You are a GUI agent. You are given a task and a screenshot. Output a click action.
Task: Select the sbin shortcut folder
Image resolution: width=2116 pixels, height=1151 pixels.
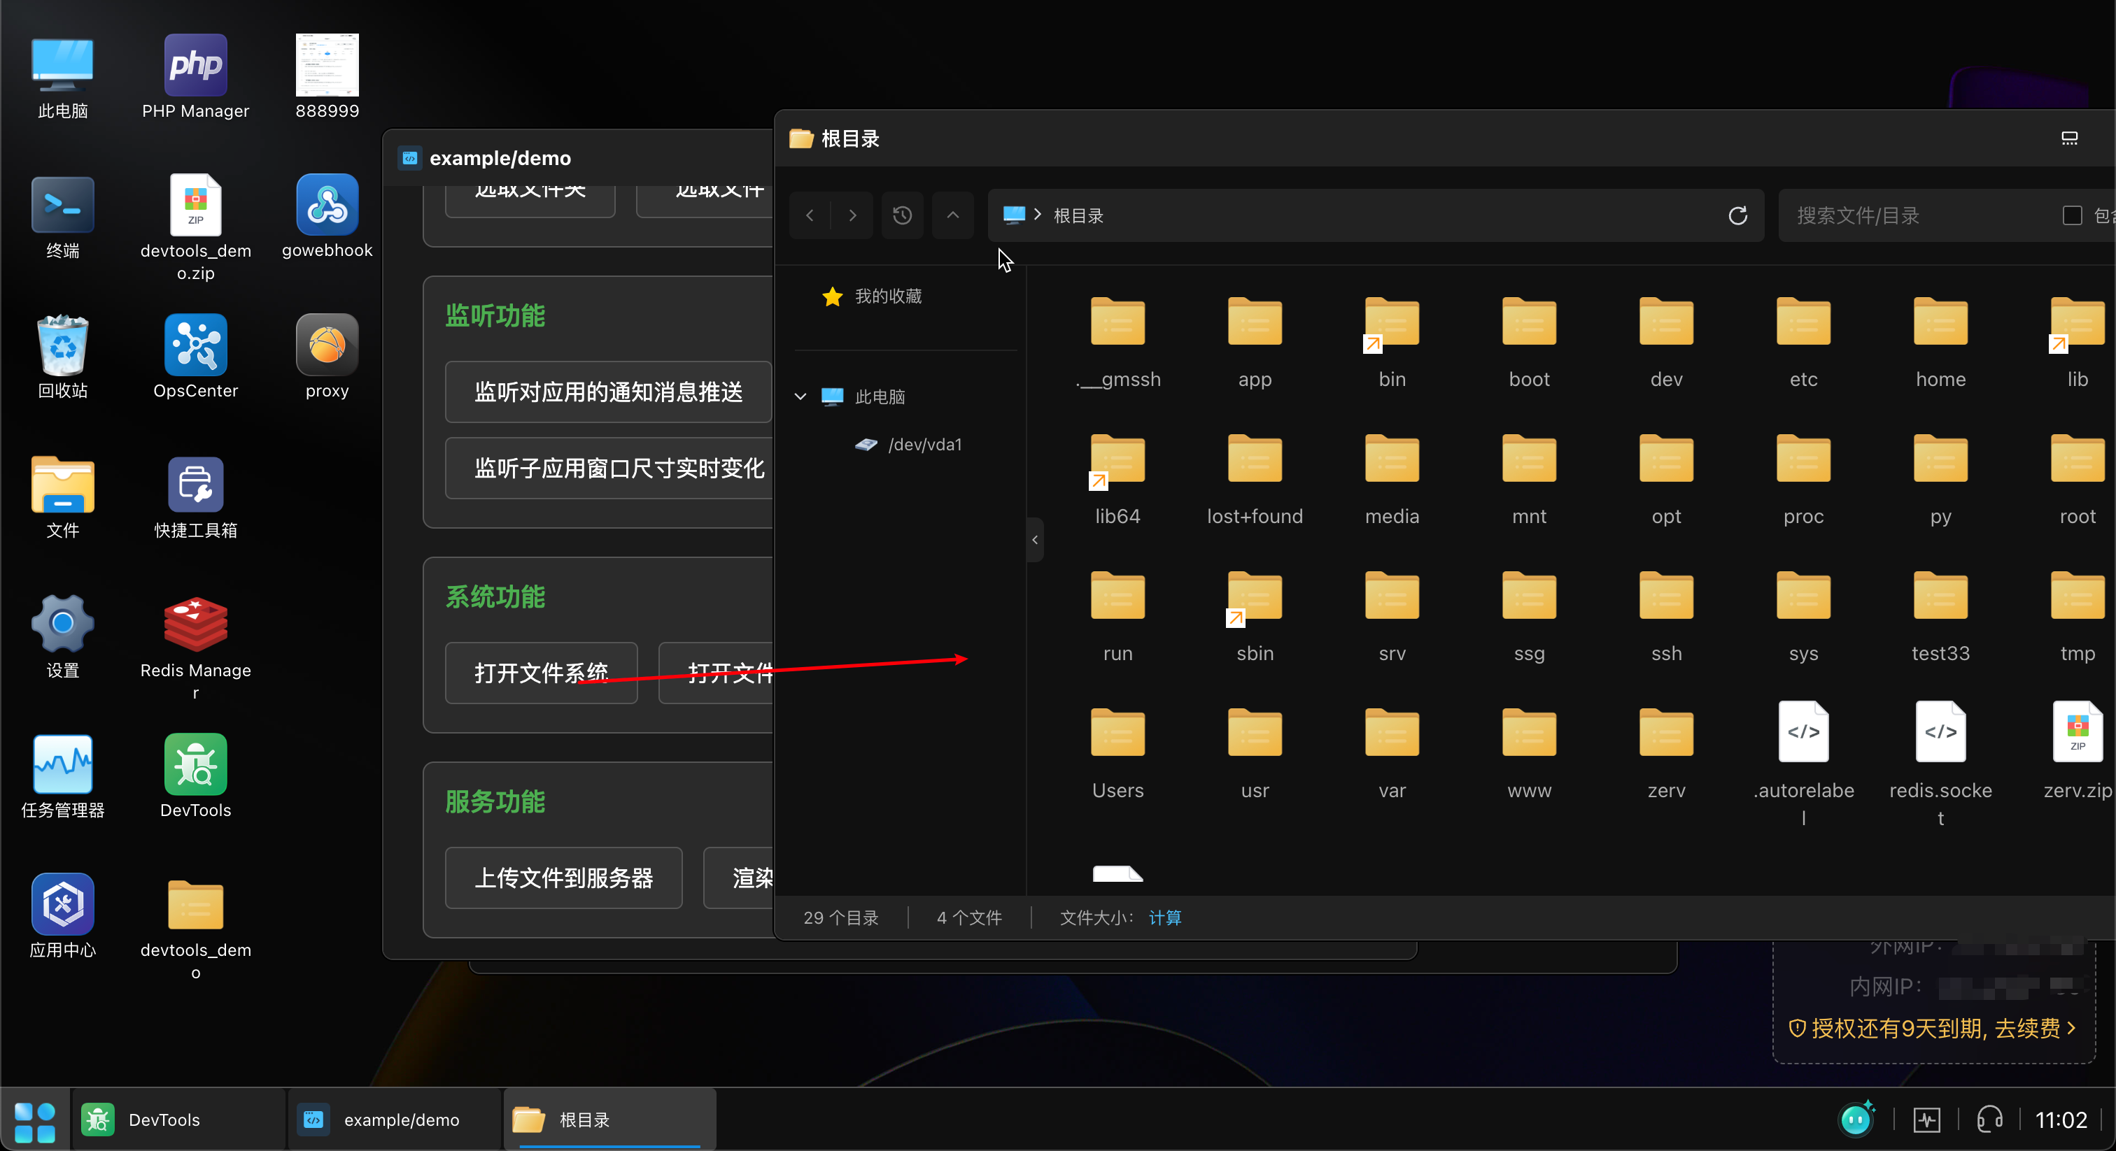coord(1255,617)
